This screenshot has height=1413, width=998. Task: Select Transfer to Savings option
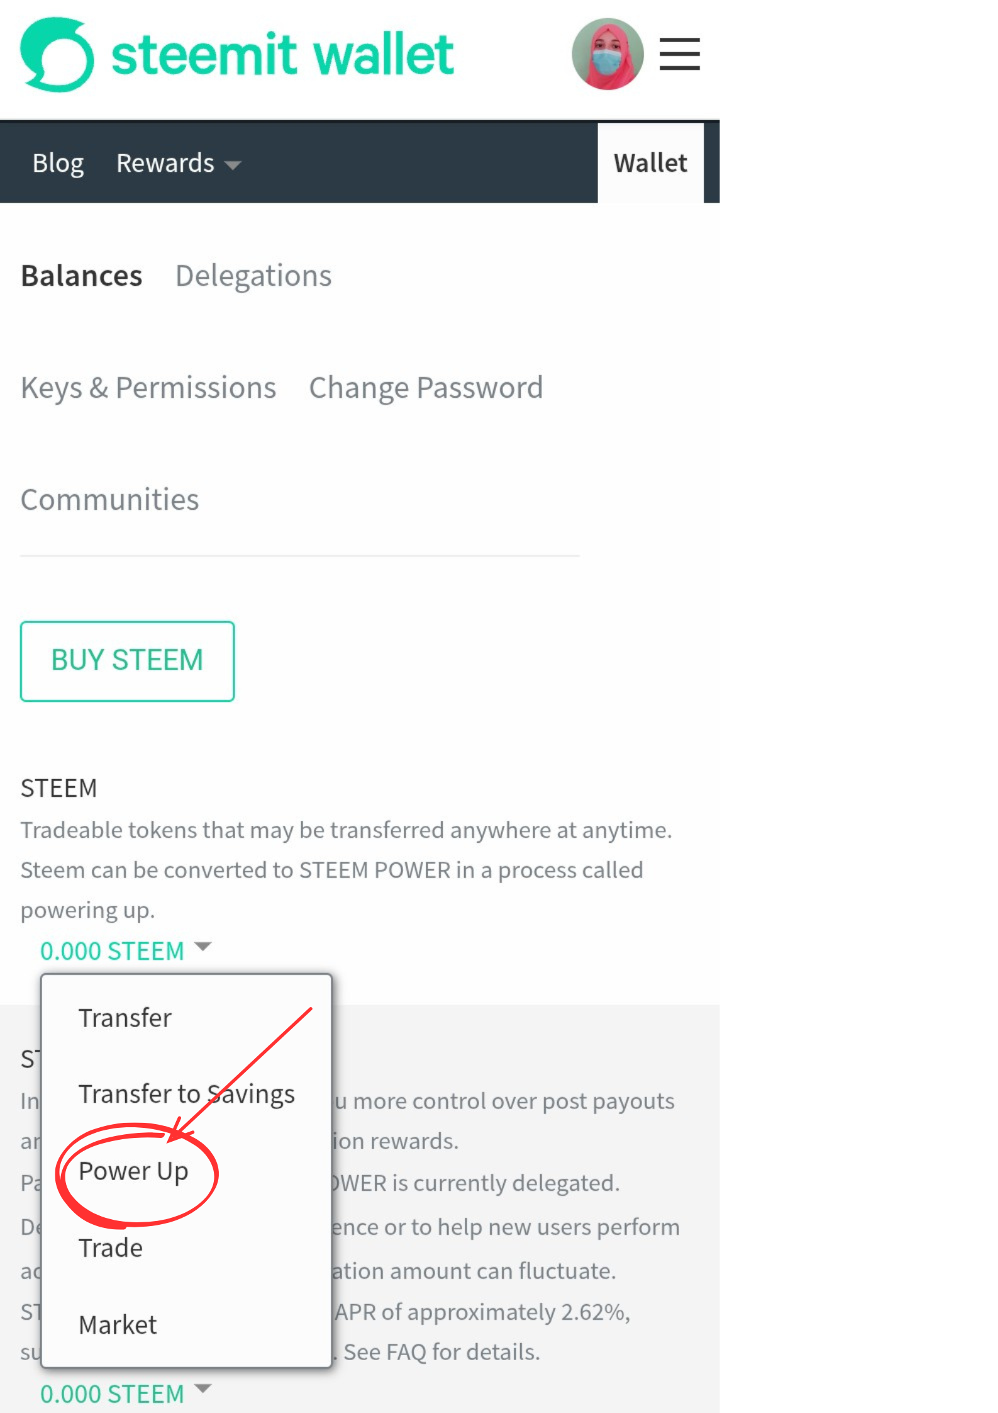[x=186, y=1094]
